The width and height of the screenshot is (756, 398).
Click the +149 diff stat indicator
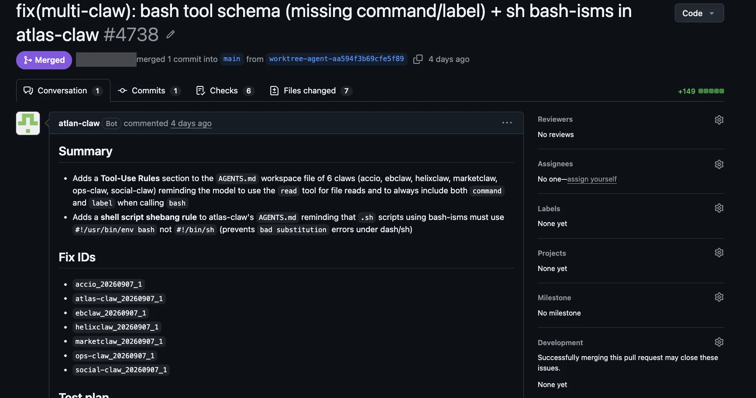pyautogui.click(x=701, y=91)
